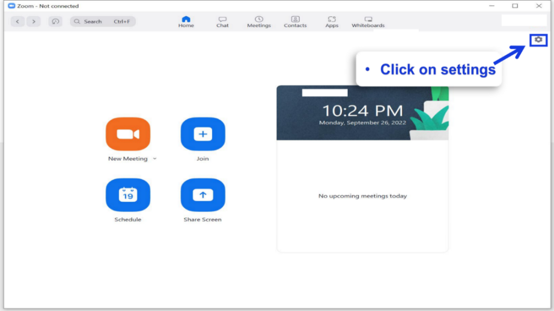This screenshot has height=311, width=554.
Task: Click the 'No upcoming meetings today' panel
Action: [x=362, y=196]
